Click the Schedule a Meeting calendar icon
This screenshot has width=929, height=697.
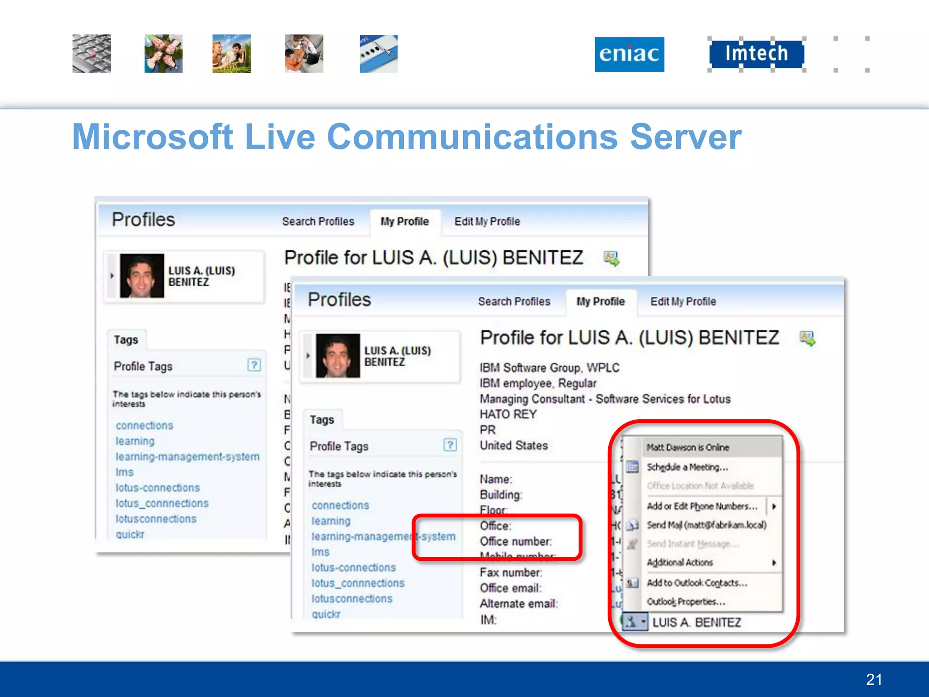pyautogui.click(x=632, y=467)
